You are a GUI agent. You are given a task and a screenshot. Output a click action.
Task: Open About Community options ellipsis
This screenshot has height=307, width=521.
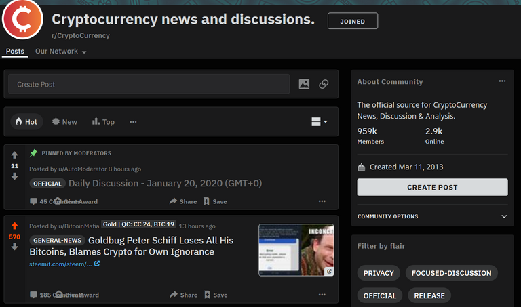pyautogui.click(x=502, y=81)
